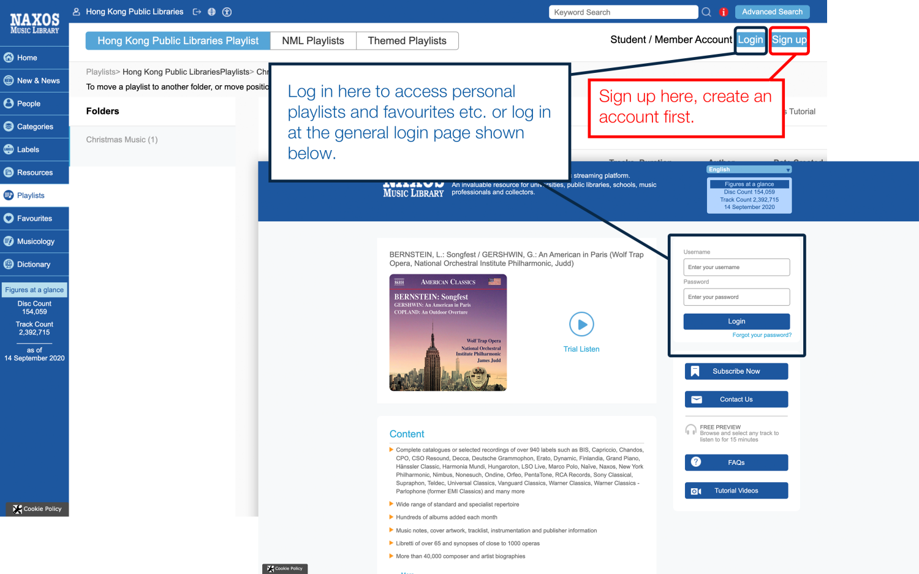Click the blue Login button in form
919x574 pixels.
[x=736, y=322]
